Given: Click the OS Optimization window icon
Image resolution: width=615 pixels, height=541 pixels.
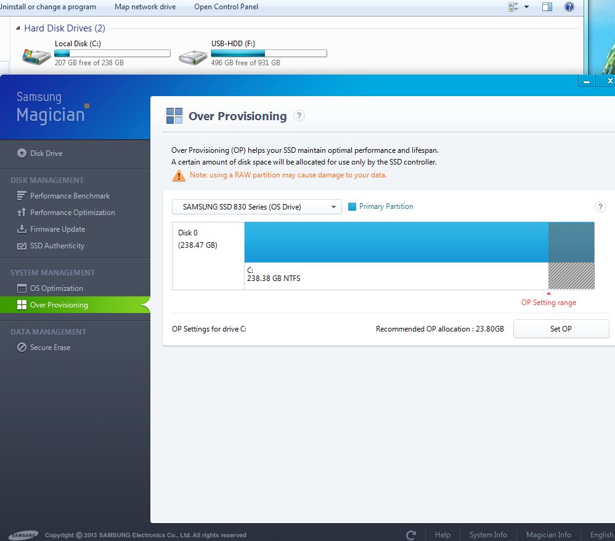Looking at the screenshot, I should pos(22,288).
